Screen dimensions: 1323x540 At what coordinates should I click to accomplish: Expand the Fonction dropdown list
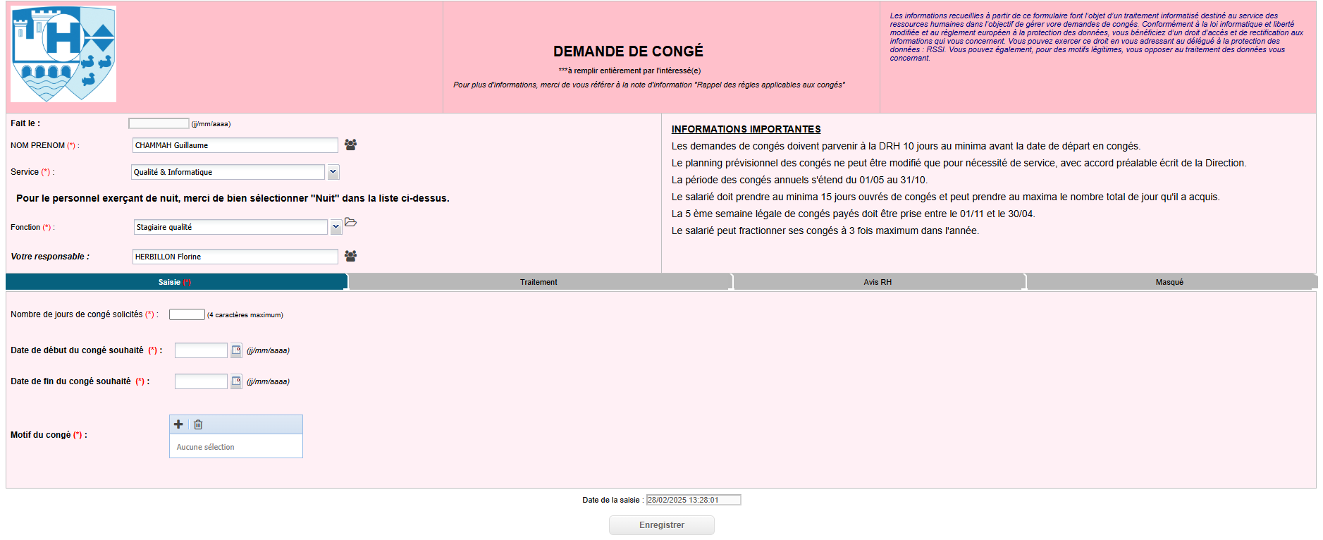(x=336, y=227)
